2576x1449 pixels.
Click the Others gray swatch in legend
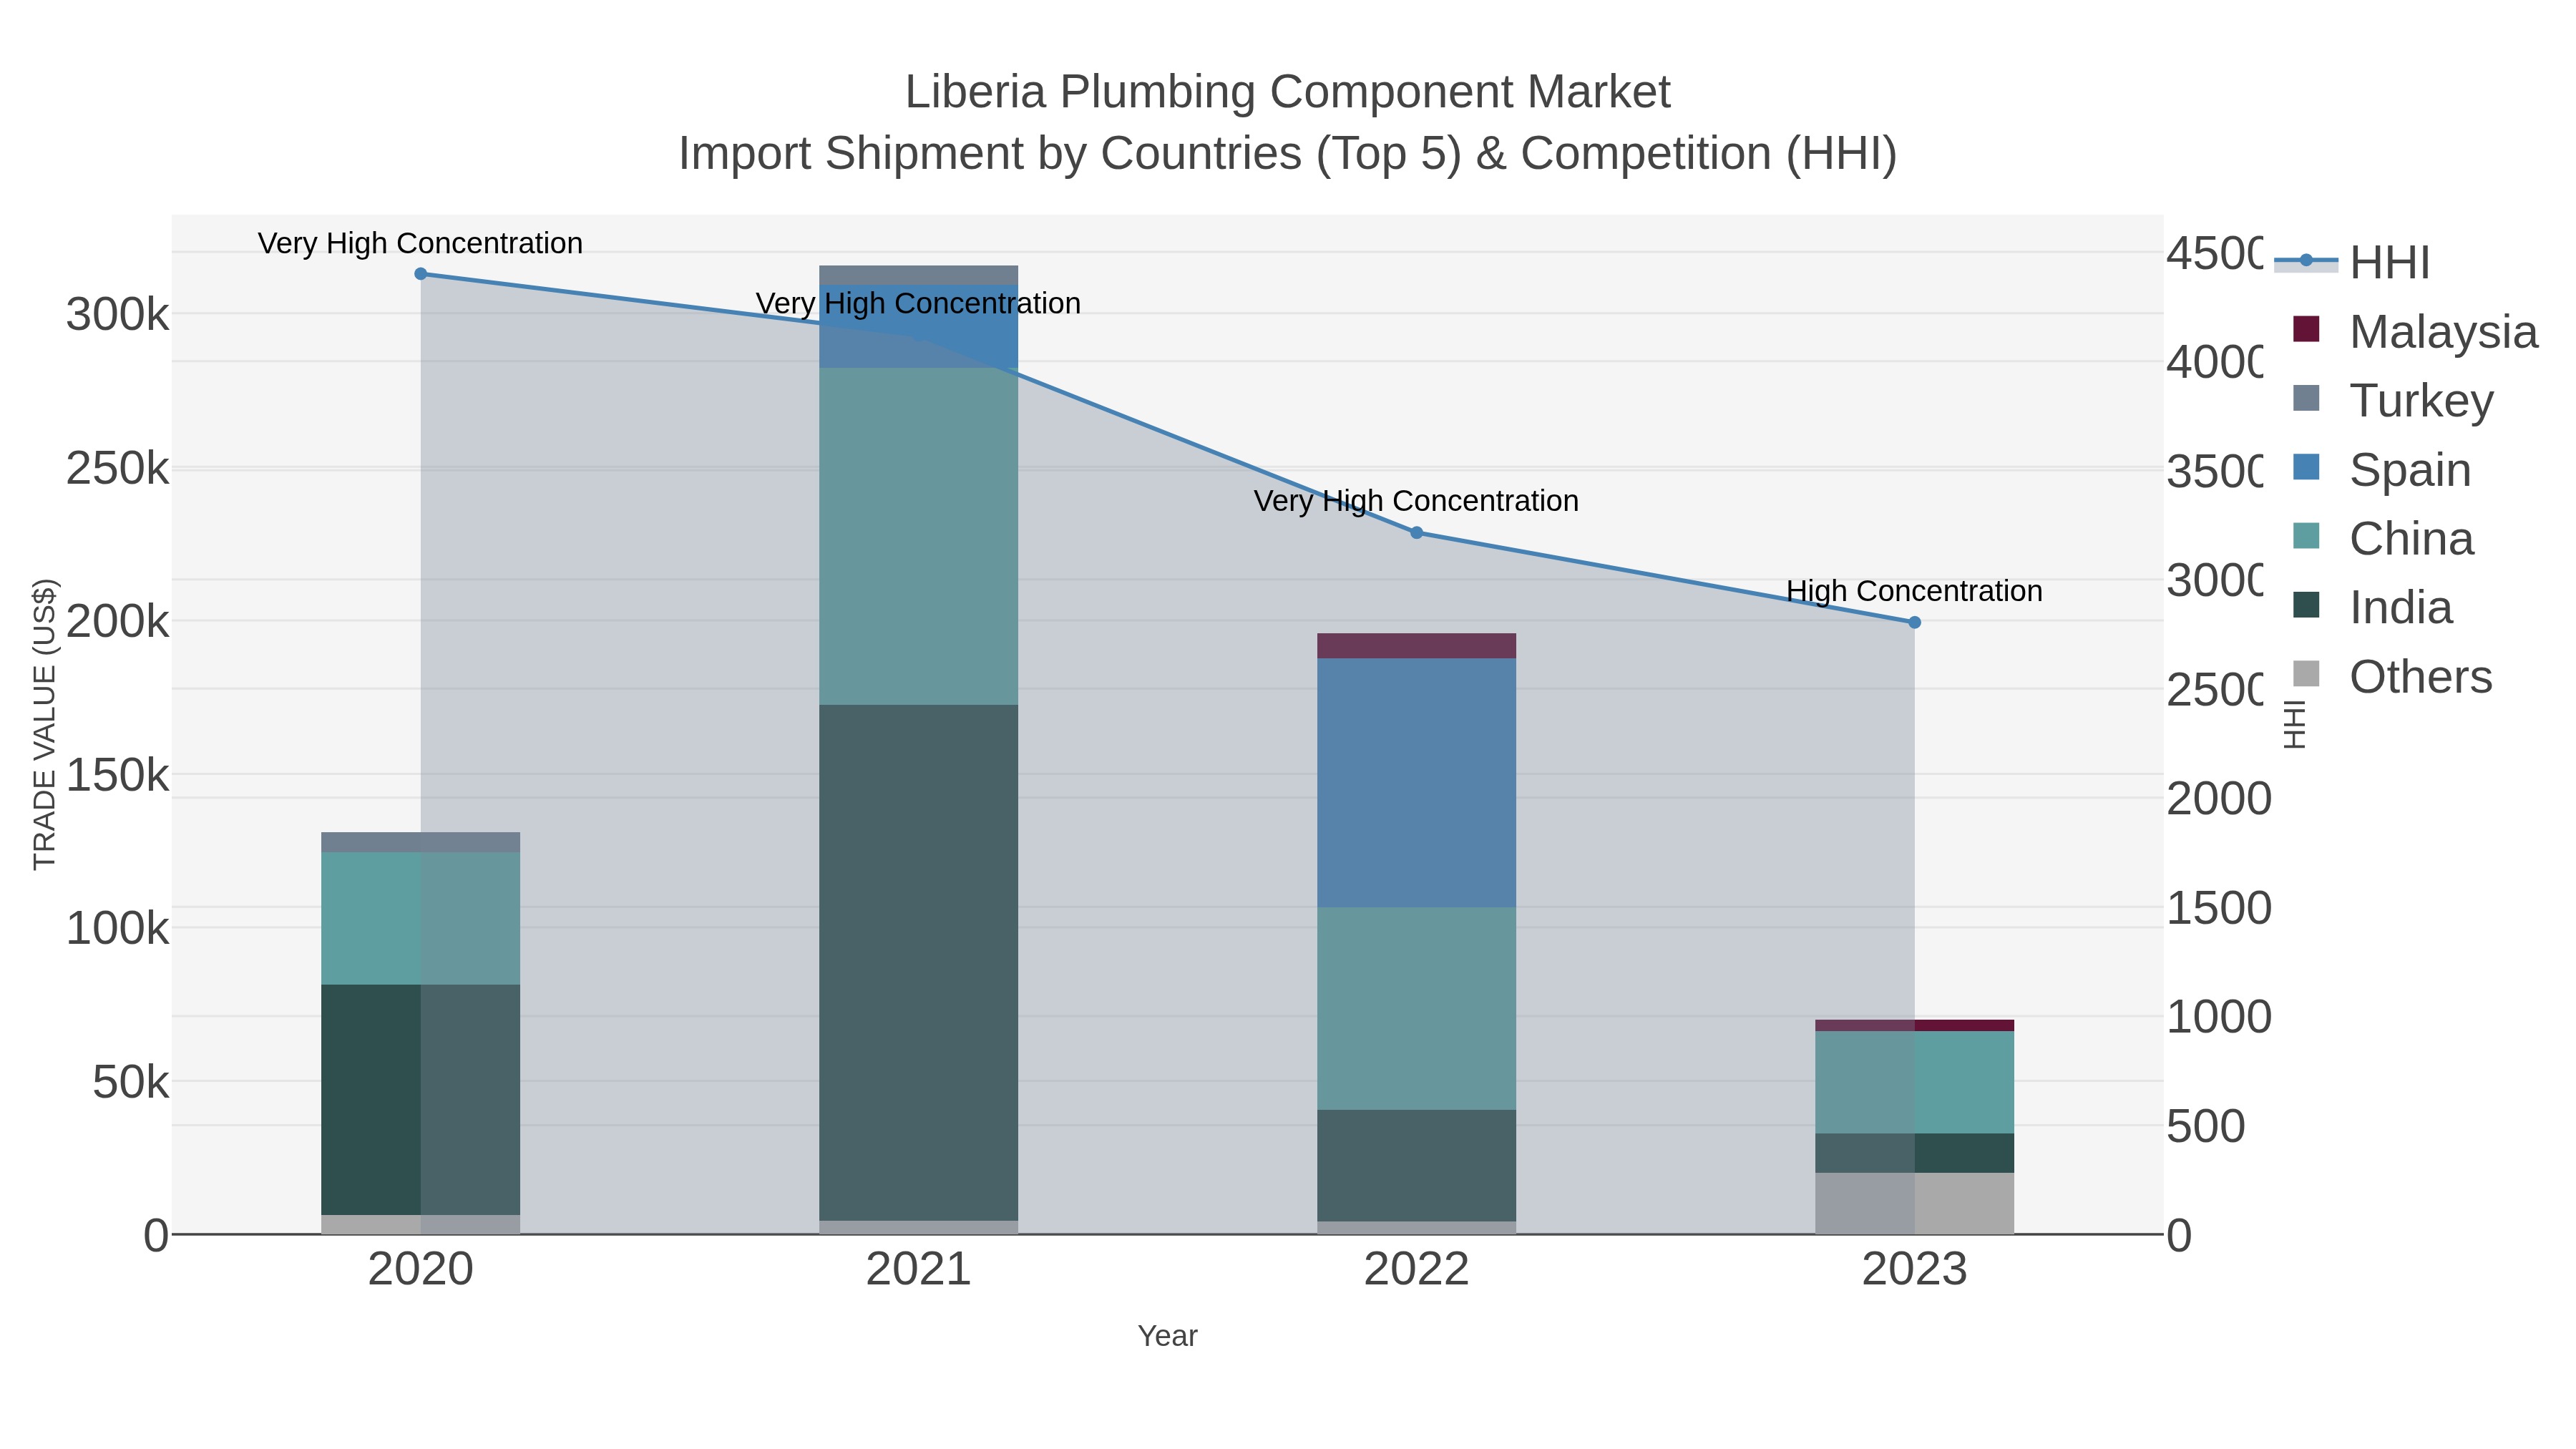pyautogui.click(x=2305, y=674)
